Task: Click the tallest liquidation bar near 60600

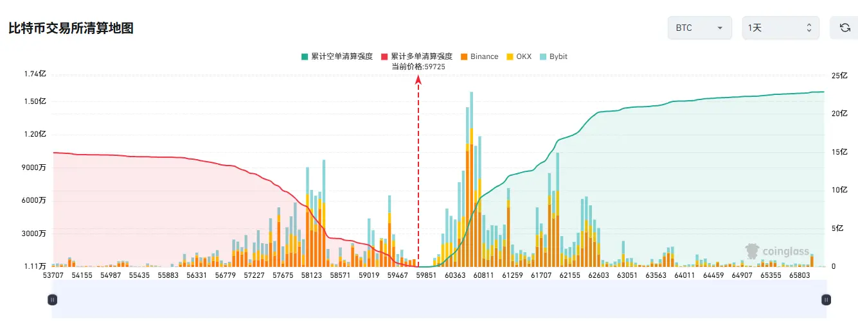Action: click(471, 179)
